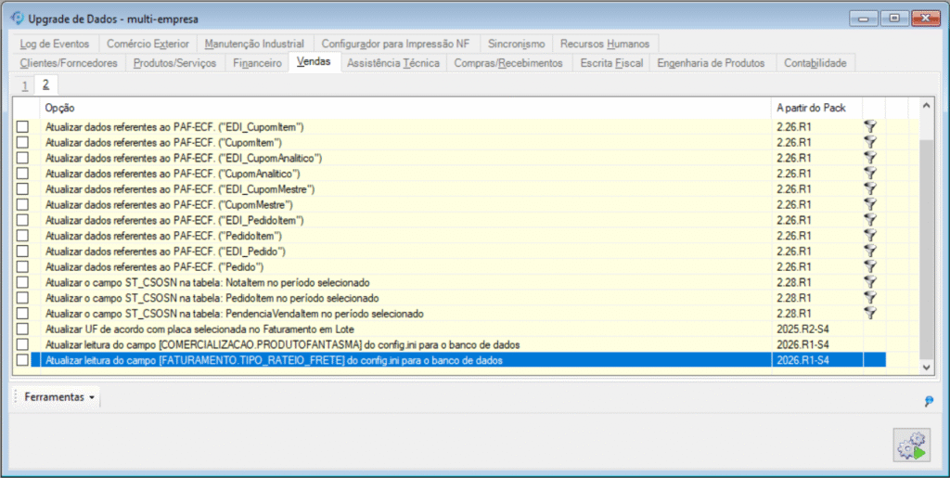Click filter icon for PendenciaVendaItem row
The width and height of the screenshot is (950, 478).
coord(870,314)
